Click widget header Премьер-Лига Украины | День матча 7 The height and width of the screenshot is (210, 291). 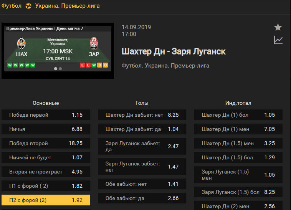pyautogui.click(x=45, y=28)
